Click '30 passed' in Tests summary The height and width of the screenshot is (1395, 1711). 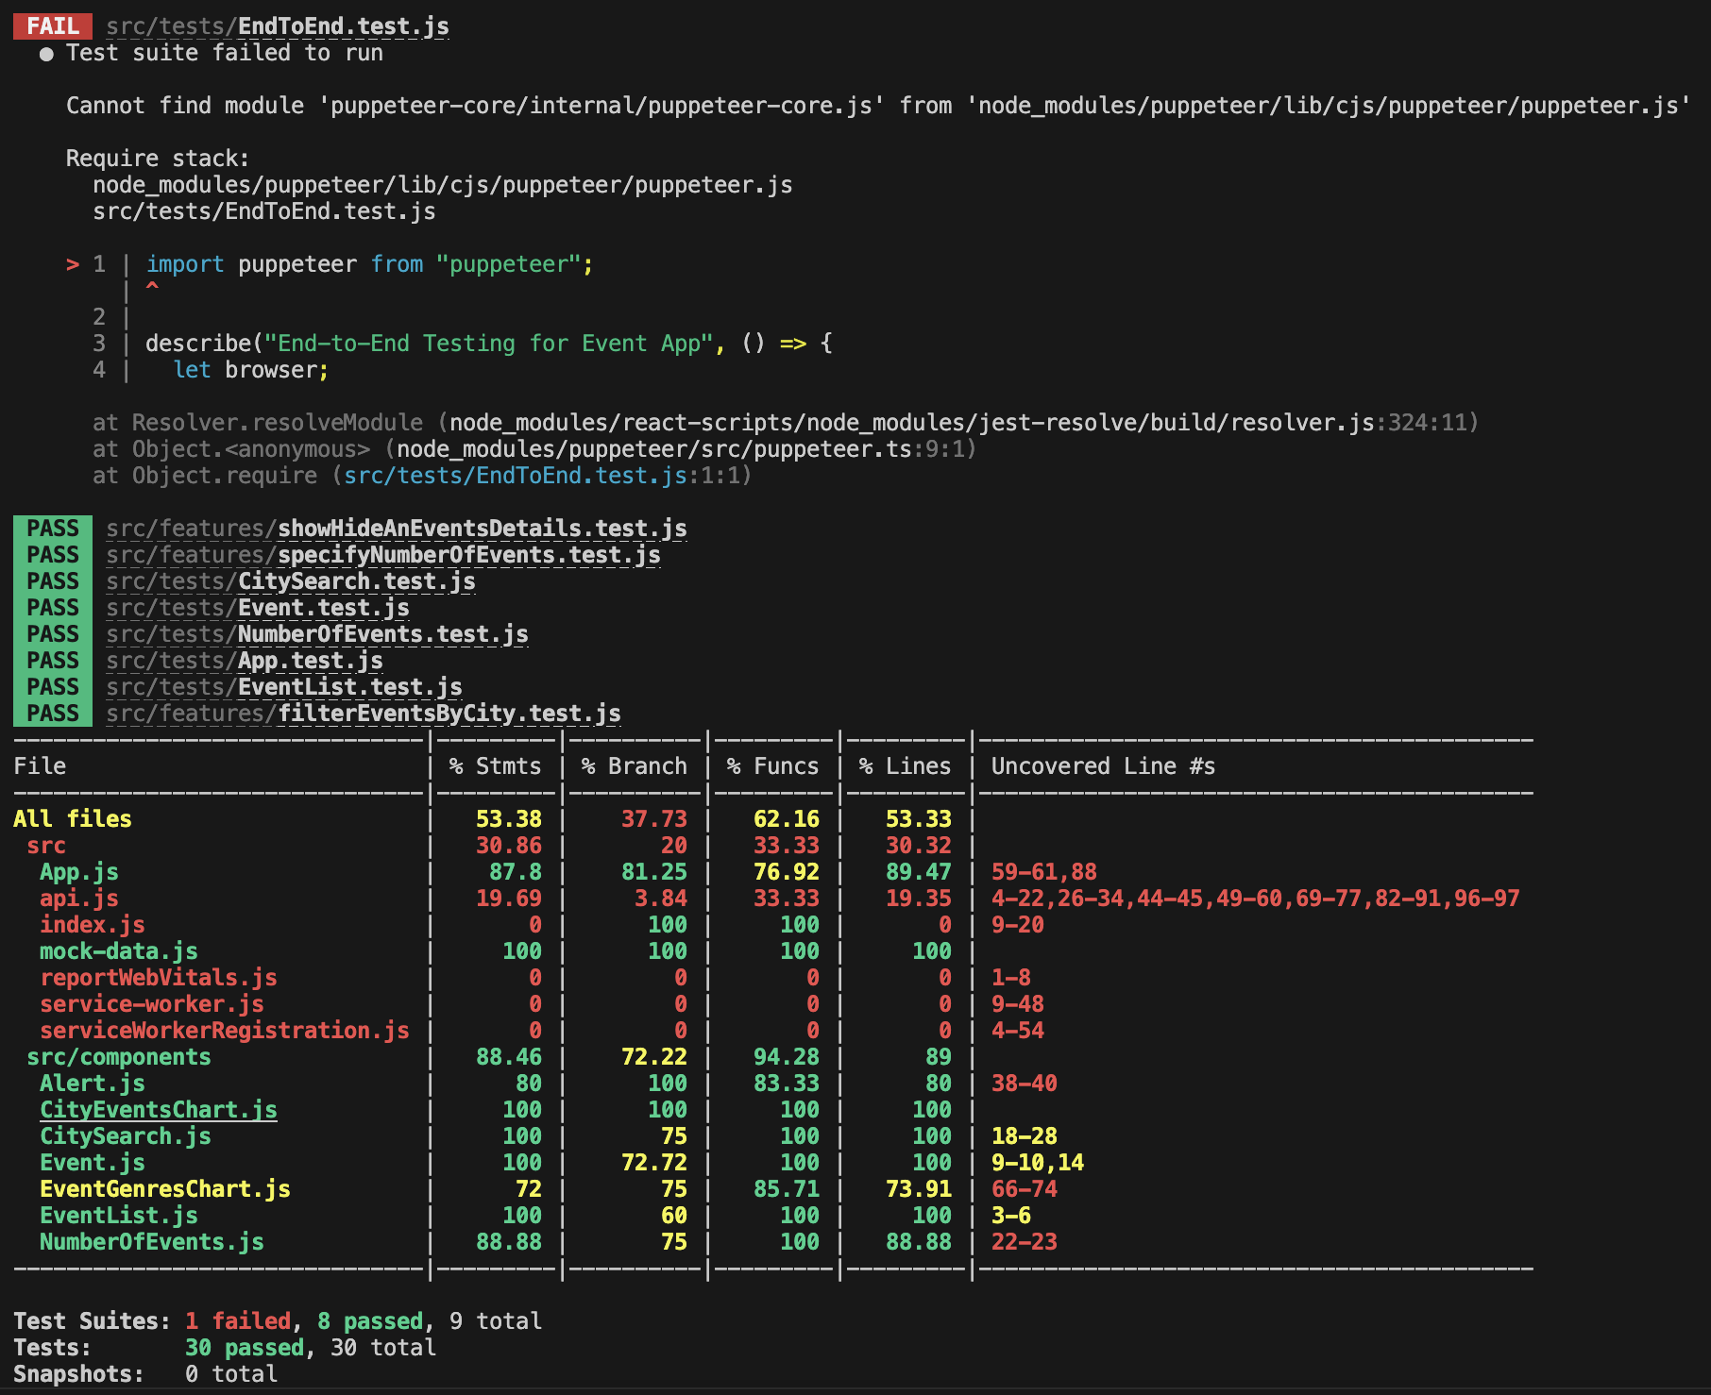click(x=245, y=1348)
